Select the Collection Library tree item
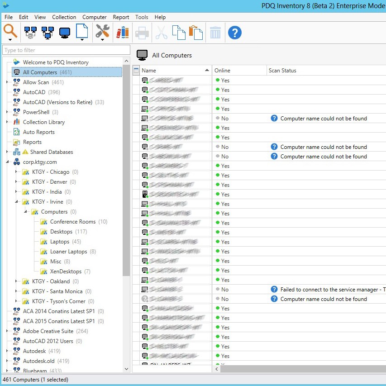The width and height of the screenshot is (386, 386). (x=44, y=122)
